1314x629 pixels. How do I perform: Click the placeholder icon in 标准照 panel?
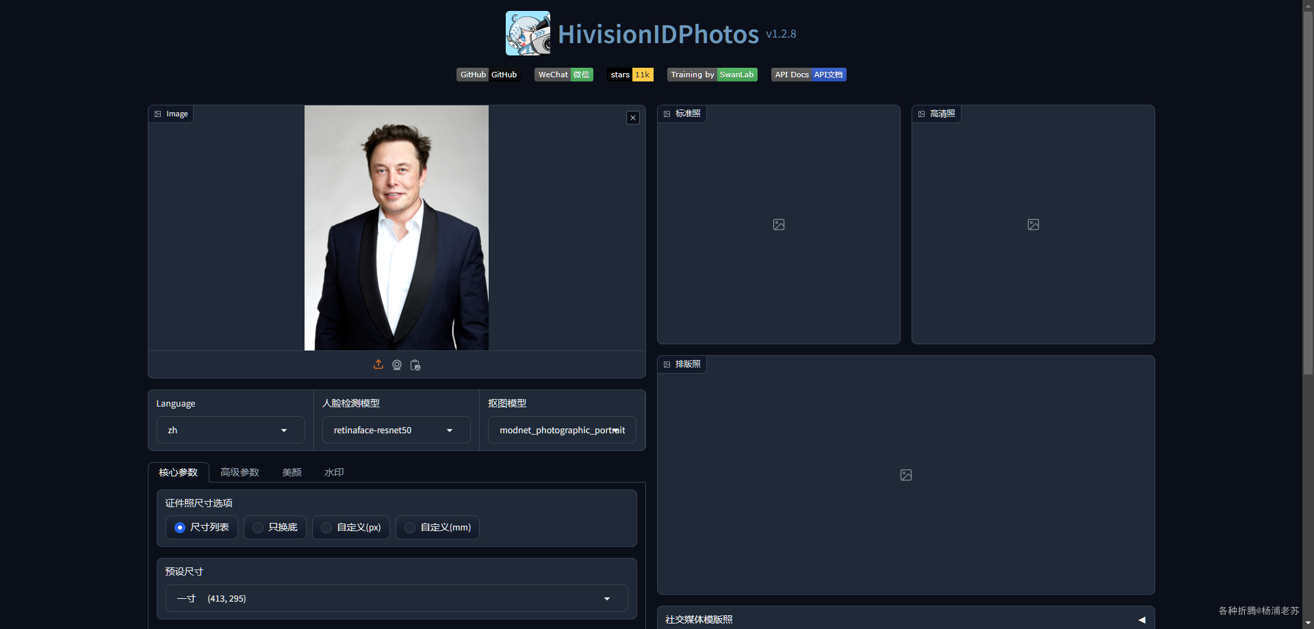click(779, 224)
